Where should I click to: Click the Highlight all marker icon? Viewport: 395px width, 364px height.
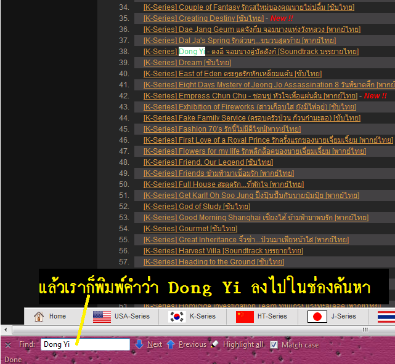pos(214,344)
